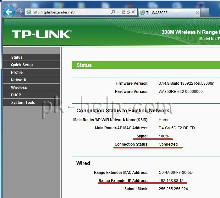The width and height of the screenshot is (220, 198).
Task: Click extender MAC C0-4A-00-F7-80-5D
Action: 175,173
